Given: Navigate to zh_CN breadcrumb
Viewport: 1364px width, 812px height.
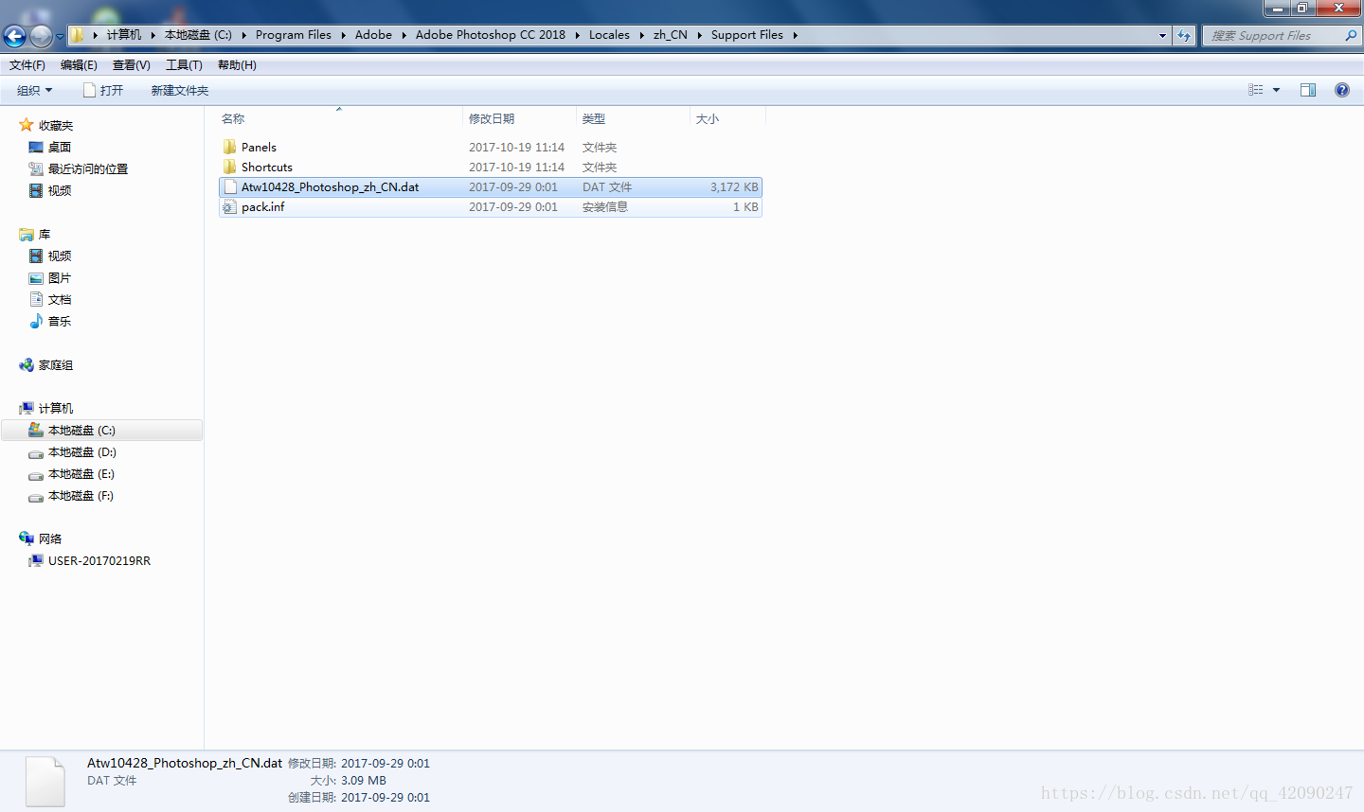Looking at the screenshot, I should click(671, 35).
